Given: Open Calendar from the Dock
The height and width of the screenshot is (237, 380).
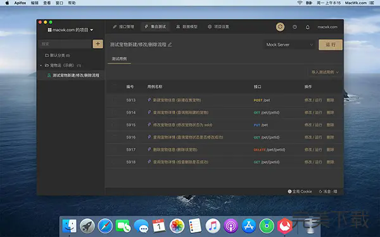Looking at the screenshot, I should 159,226.
